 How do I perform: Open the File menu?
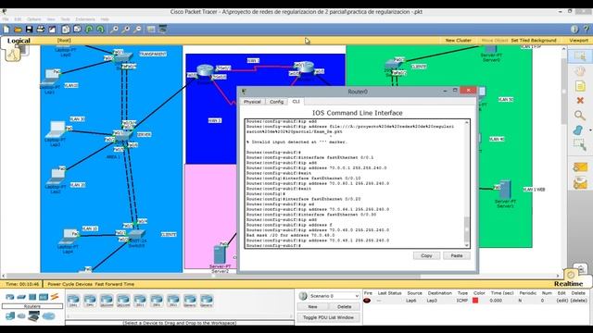(x=6, y=18)
